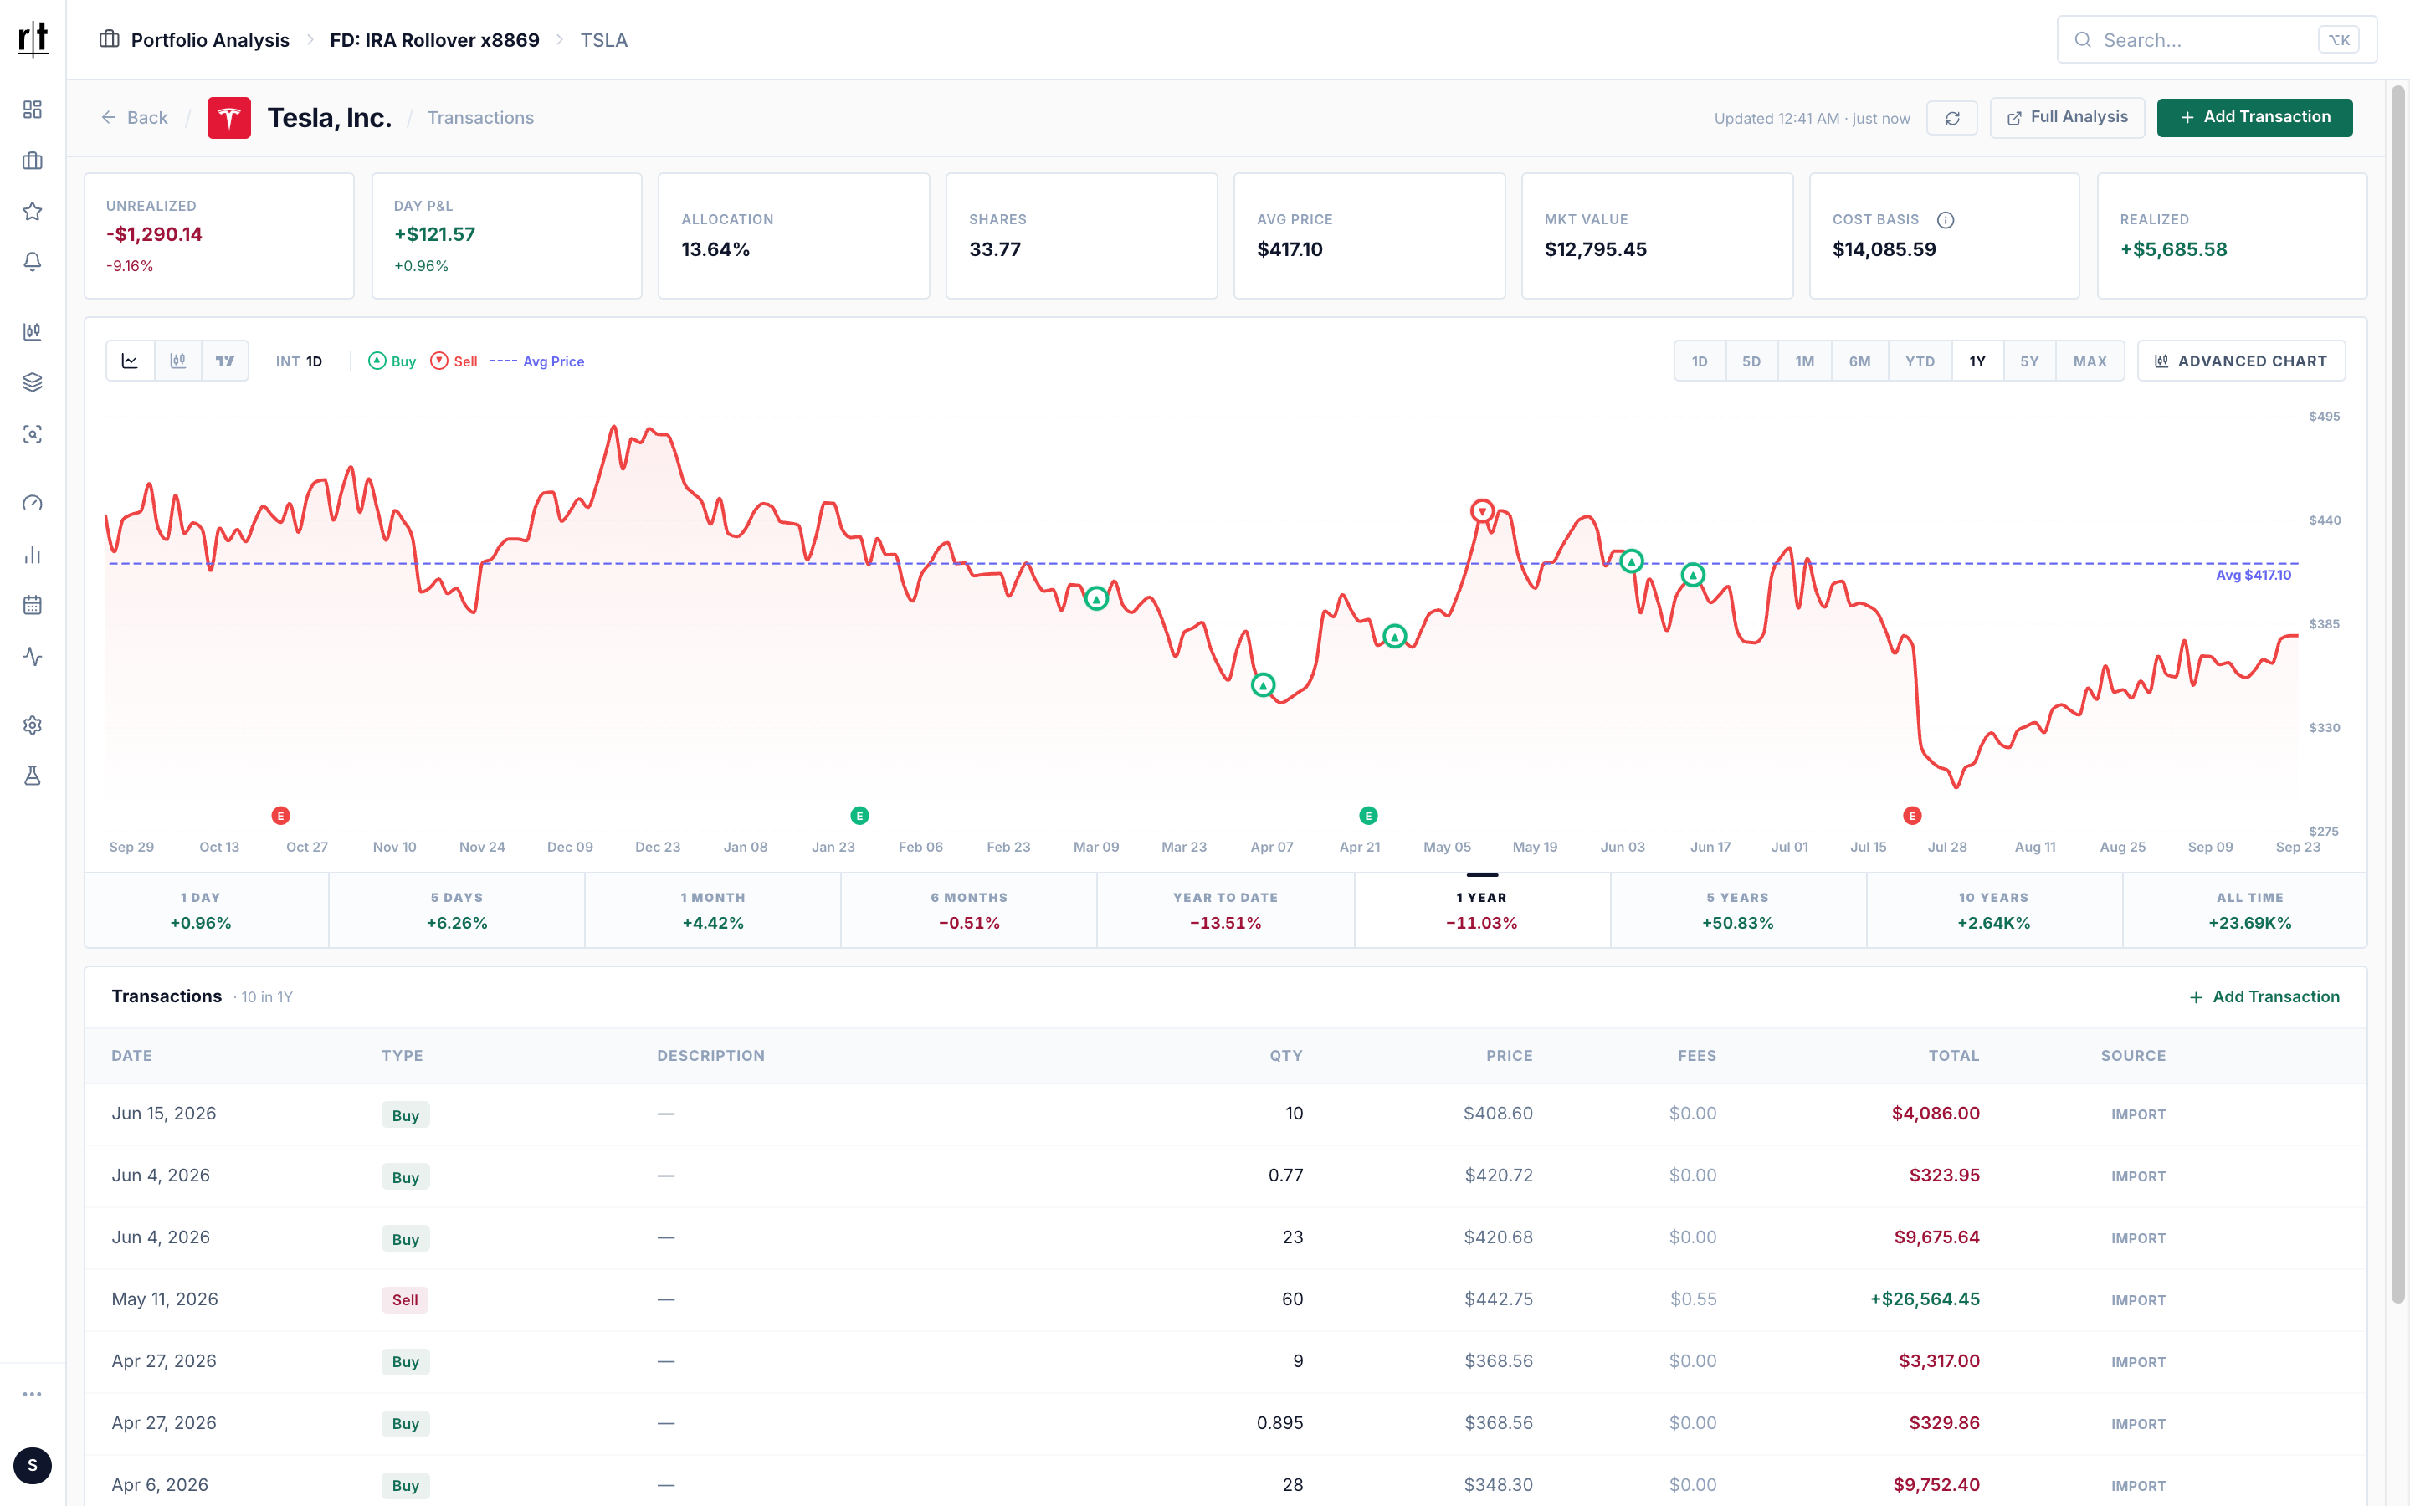Click the red earnings marker near Oct 27
2410x1506 pixels.
(x=281, y=816)
